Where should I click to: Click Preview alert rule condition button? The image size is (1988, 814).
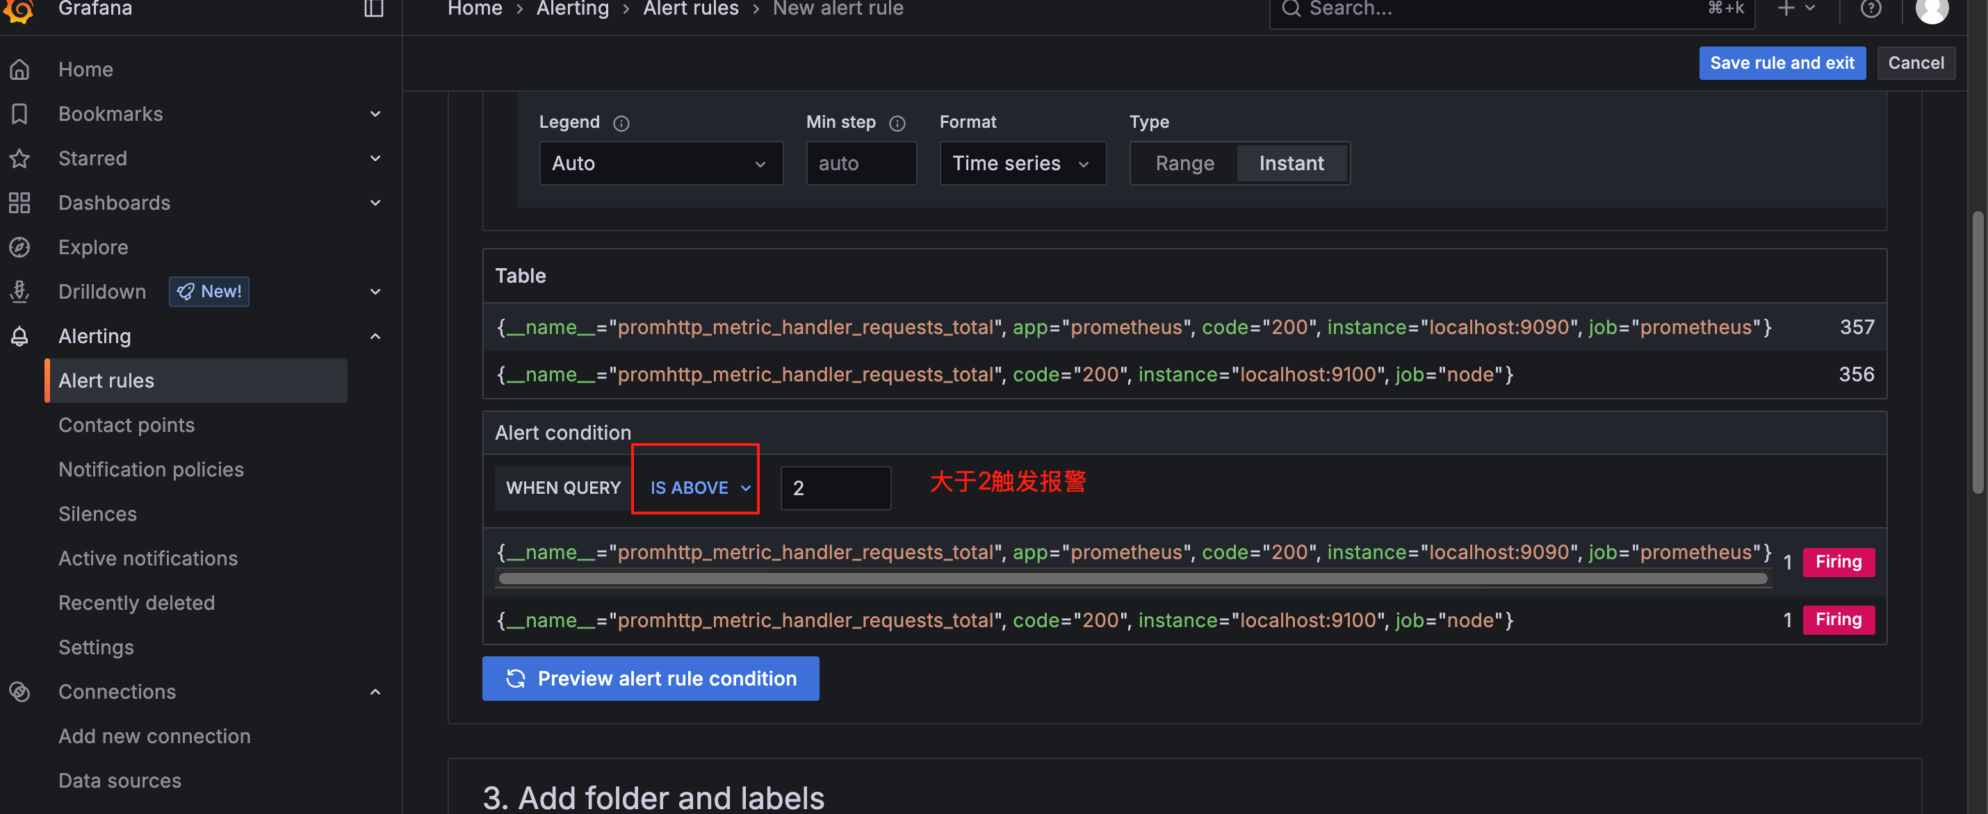650,679
